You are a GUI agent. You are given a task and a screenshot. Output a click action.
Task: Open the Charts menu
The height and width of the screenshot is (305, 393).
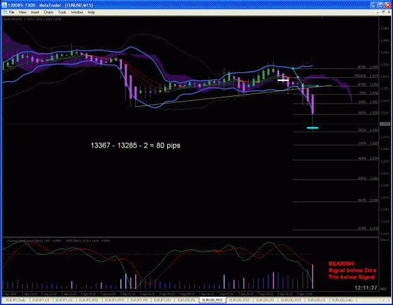(x=48, y=12)
